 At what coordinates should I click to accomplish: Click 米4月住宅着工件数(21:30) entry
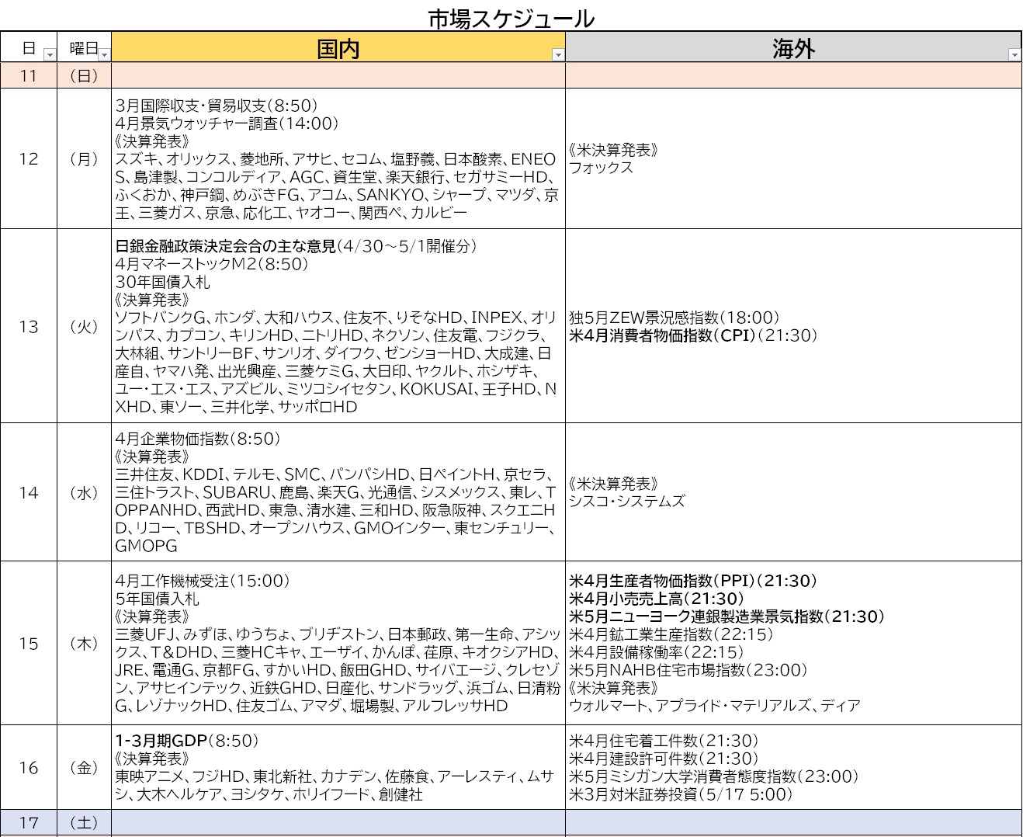pos(664,741)
